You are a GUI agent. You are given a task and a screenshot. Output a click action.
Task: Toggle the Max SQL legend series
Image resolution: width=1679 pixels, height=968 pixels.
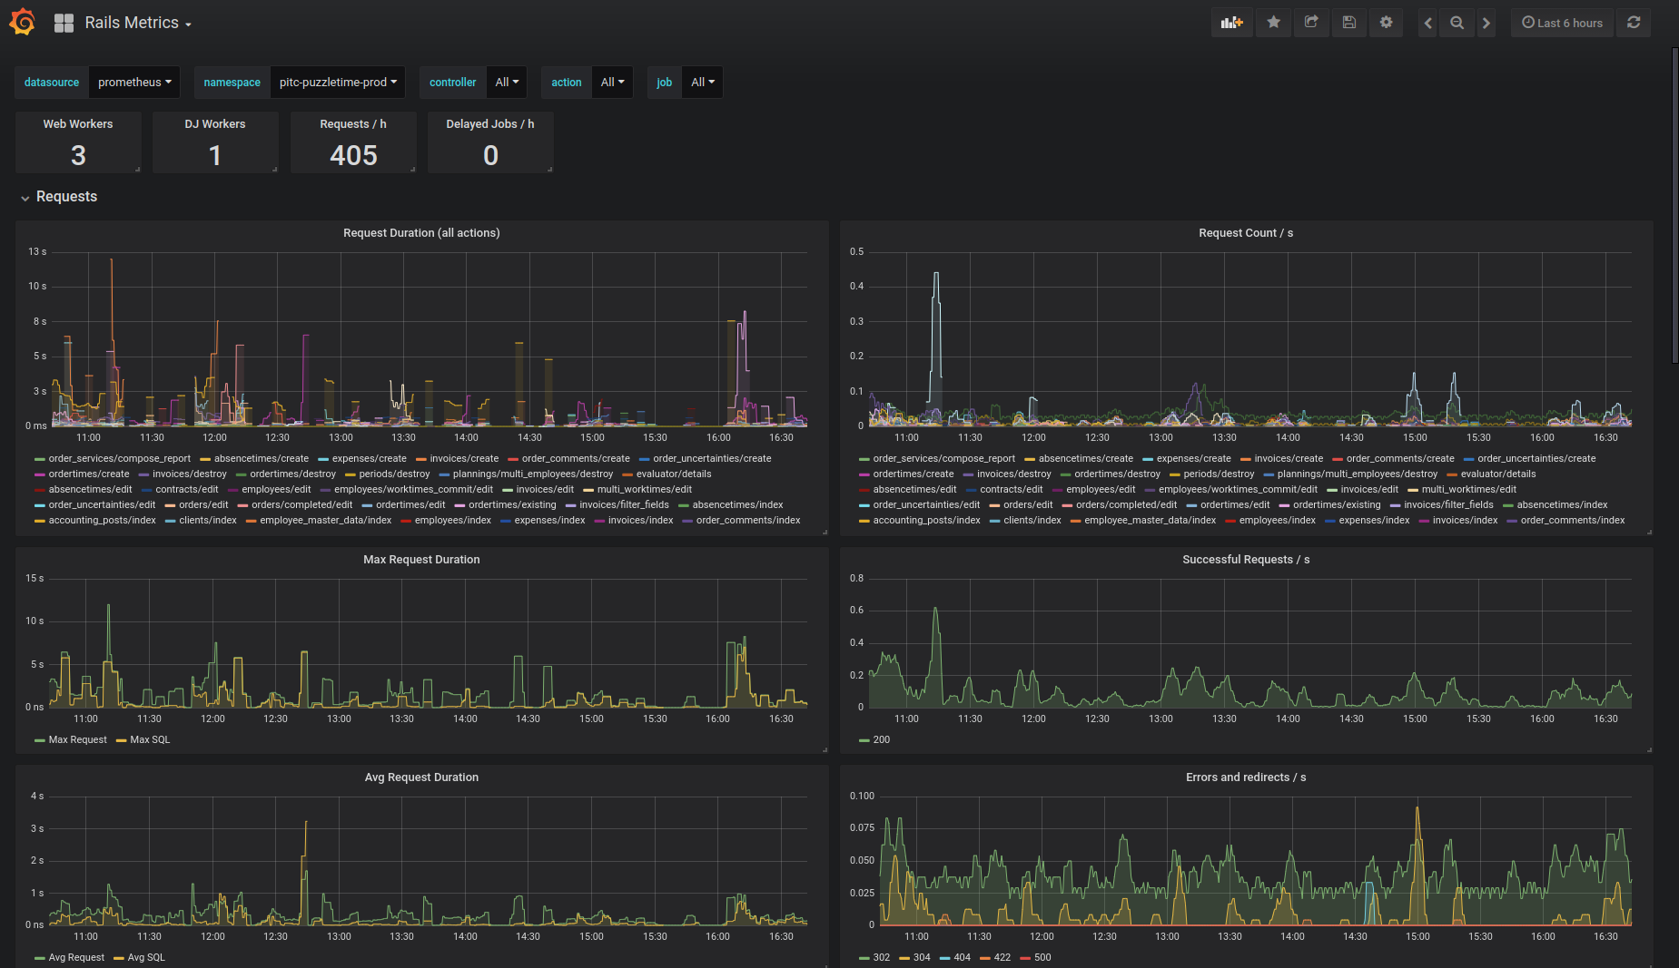pos(143,739)
